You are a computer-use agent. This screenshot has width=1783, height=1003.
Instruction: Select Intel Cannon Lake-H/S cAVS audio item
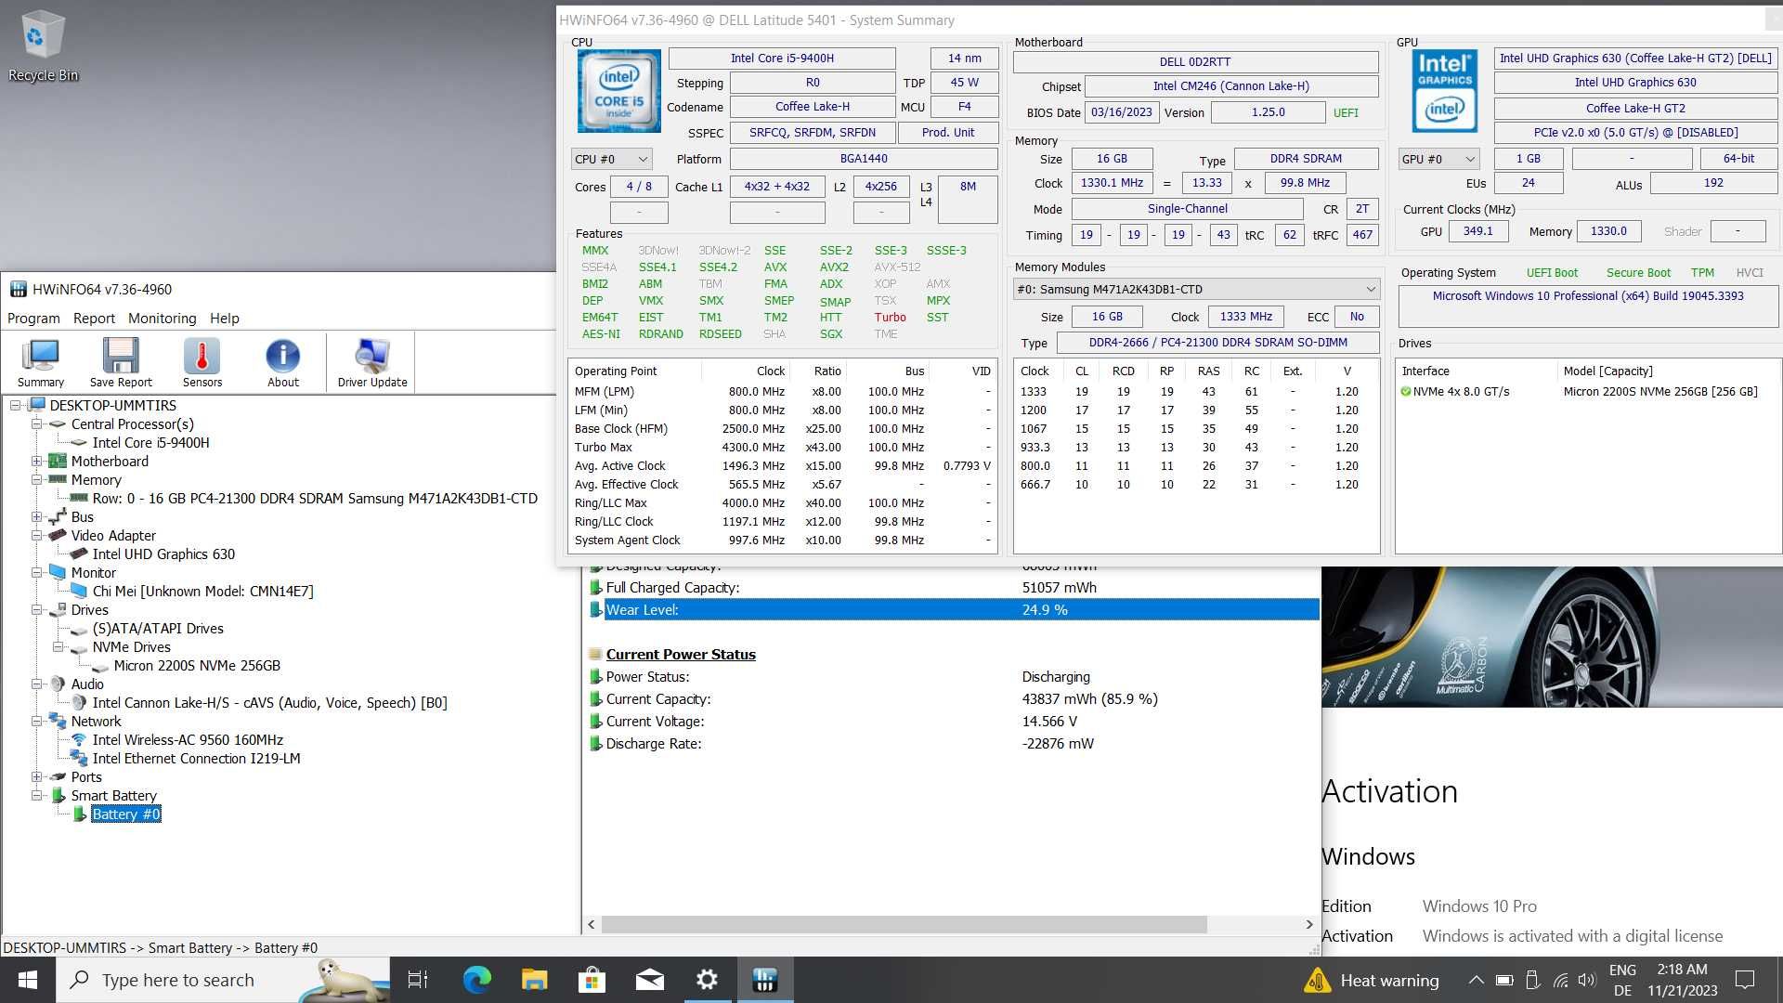click(269, 703)
